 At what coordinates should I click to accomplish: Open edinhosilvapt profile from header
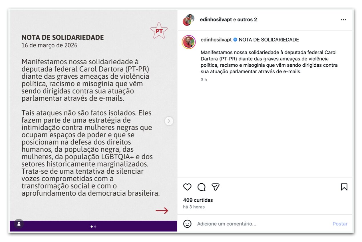coord(216,19)
